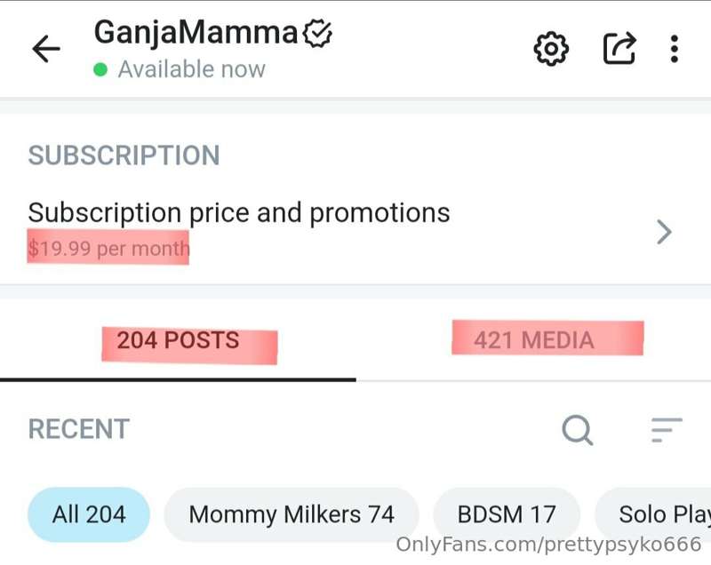Image resolution: width=711 pixels, height=565 pixels.
Task: Tap the share profile icon
Action: [x=619, y=49]
